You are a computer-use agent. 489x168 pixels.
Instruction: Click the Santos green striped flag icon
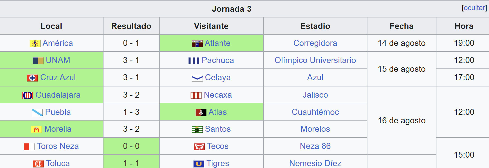197,129
